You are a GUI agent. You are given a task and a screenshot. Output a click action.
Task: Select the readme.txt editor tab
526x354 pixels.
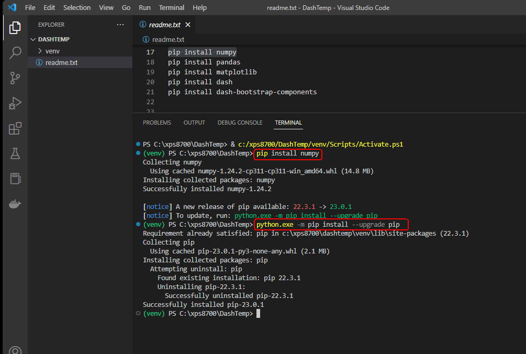(x=165, y=25)
